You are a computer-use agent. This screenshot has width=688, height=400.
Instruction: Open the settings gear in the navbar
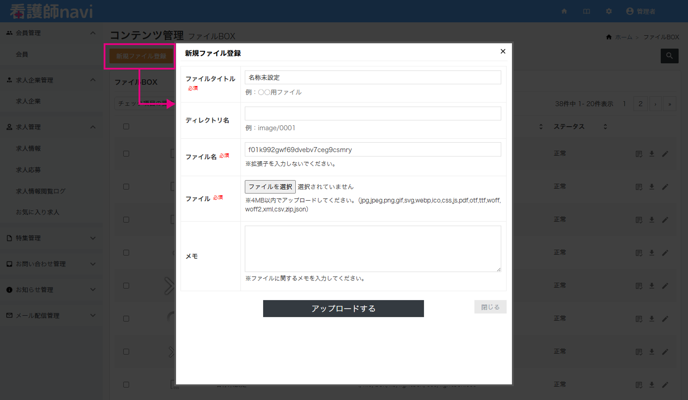608,12
